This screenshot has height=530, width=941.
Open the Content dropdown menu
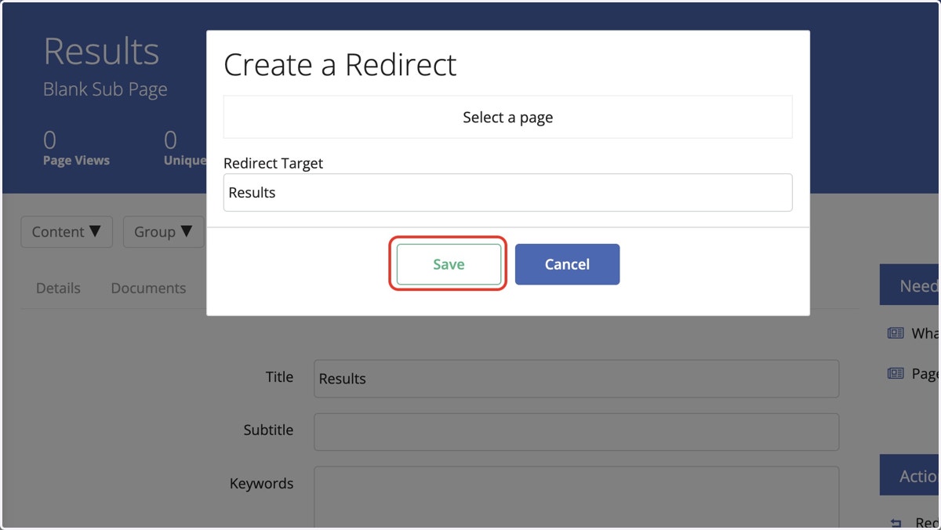67,232
